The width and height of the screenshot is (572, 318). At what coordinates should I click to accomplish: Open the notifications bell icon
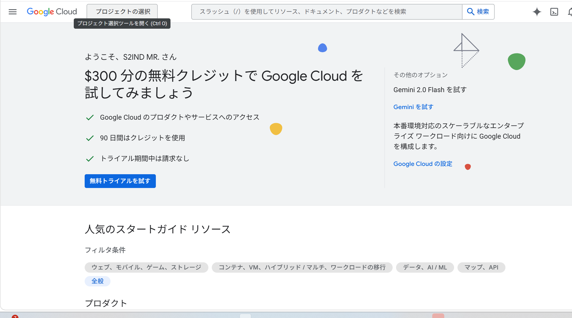(570, 12)
